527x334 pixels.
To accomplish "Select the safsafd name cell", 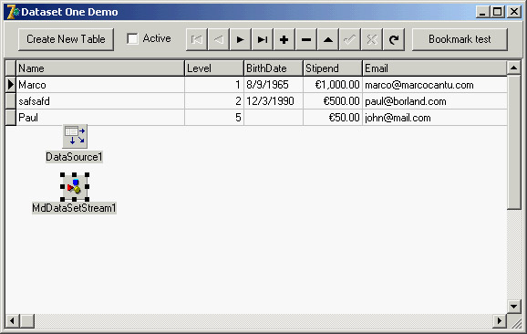I will (100, 101).
